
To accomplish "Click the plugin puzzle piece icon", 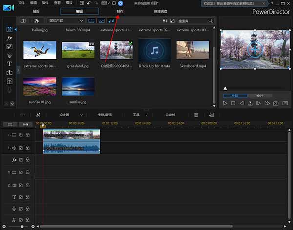I will coord(36,21).
